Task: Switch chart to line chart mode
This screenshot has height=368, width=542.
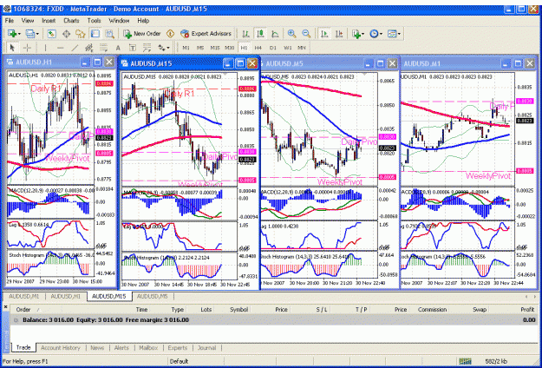Action: 275,34
